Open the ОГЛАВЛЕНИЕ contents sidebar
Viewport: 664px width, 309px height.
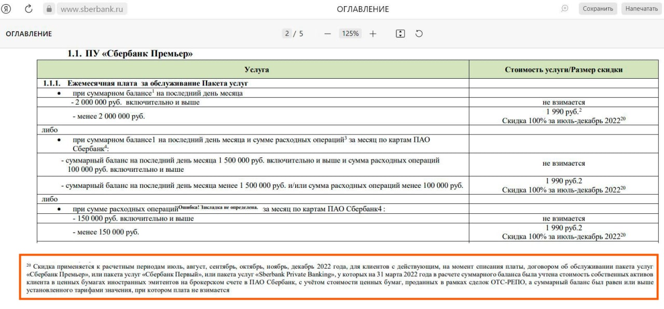[x=29, y=34]
